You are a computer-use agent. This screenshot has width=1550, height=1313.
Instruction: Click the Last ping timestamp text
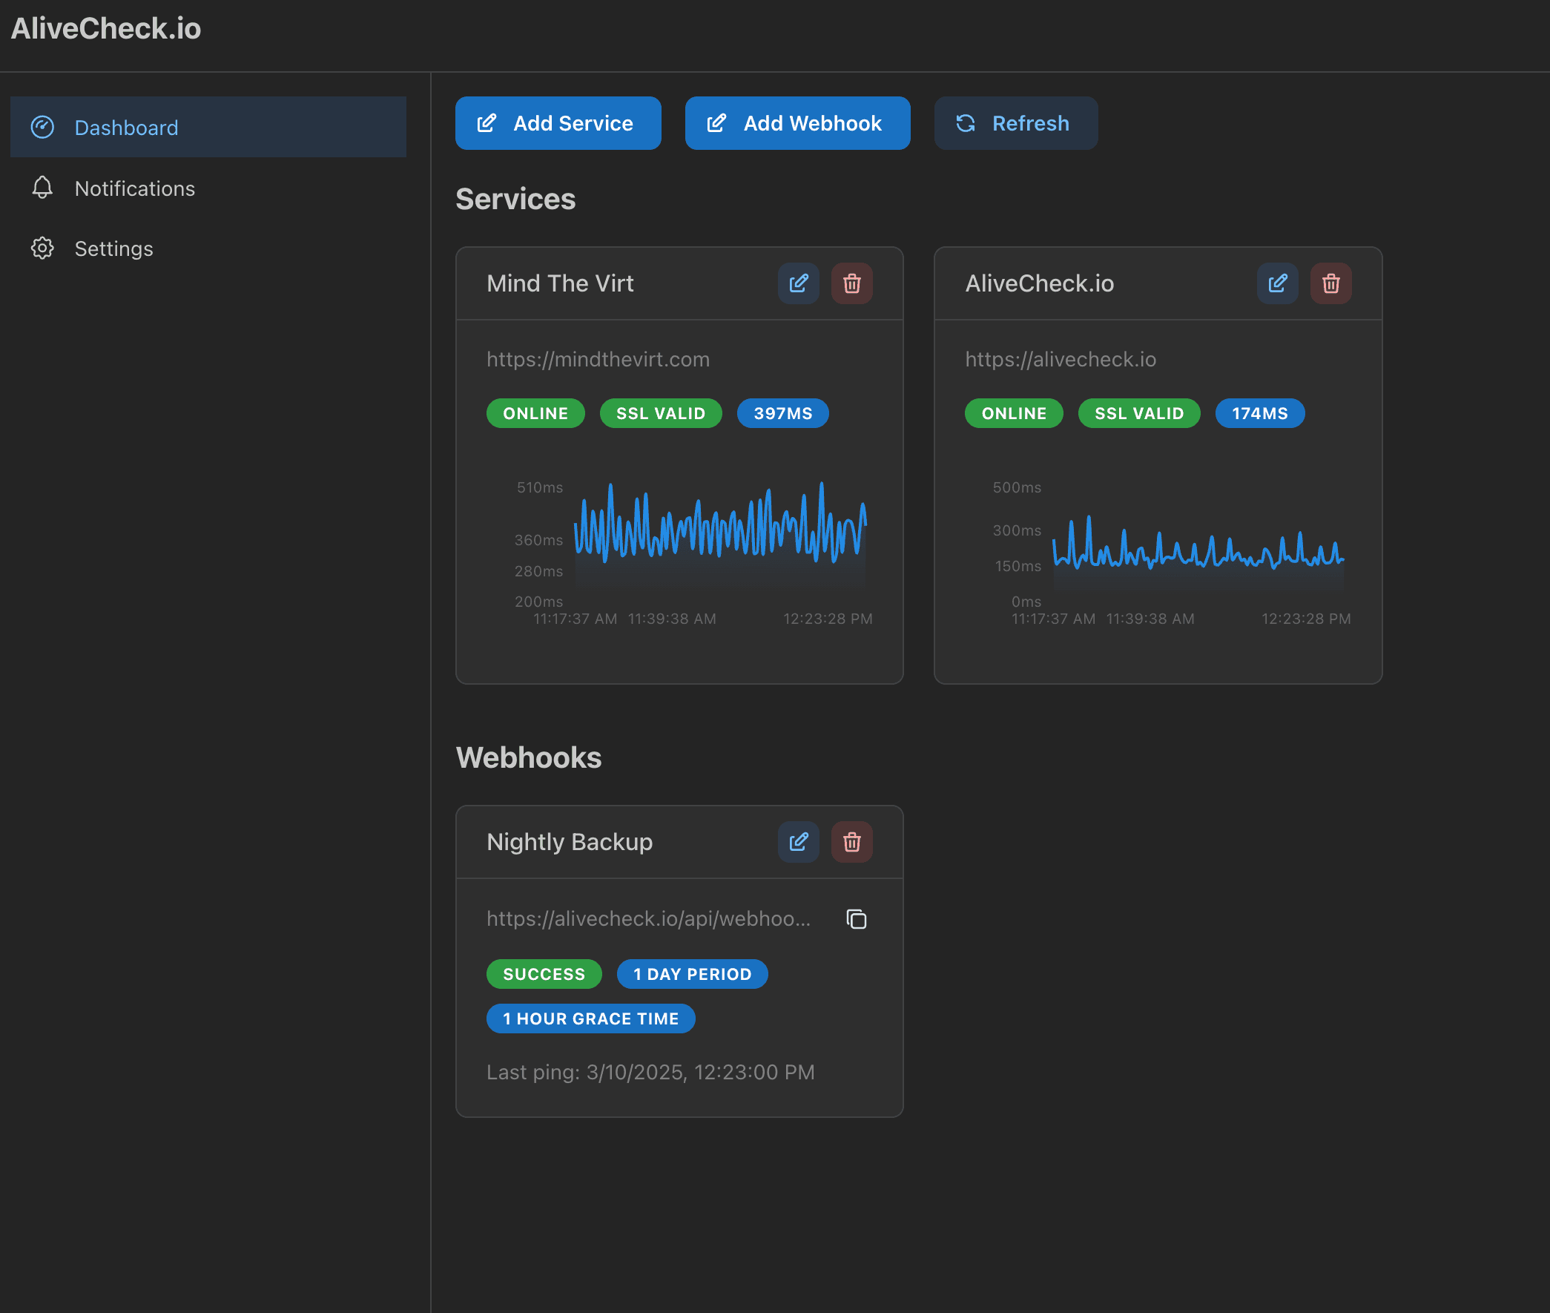pos(650,1073)
